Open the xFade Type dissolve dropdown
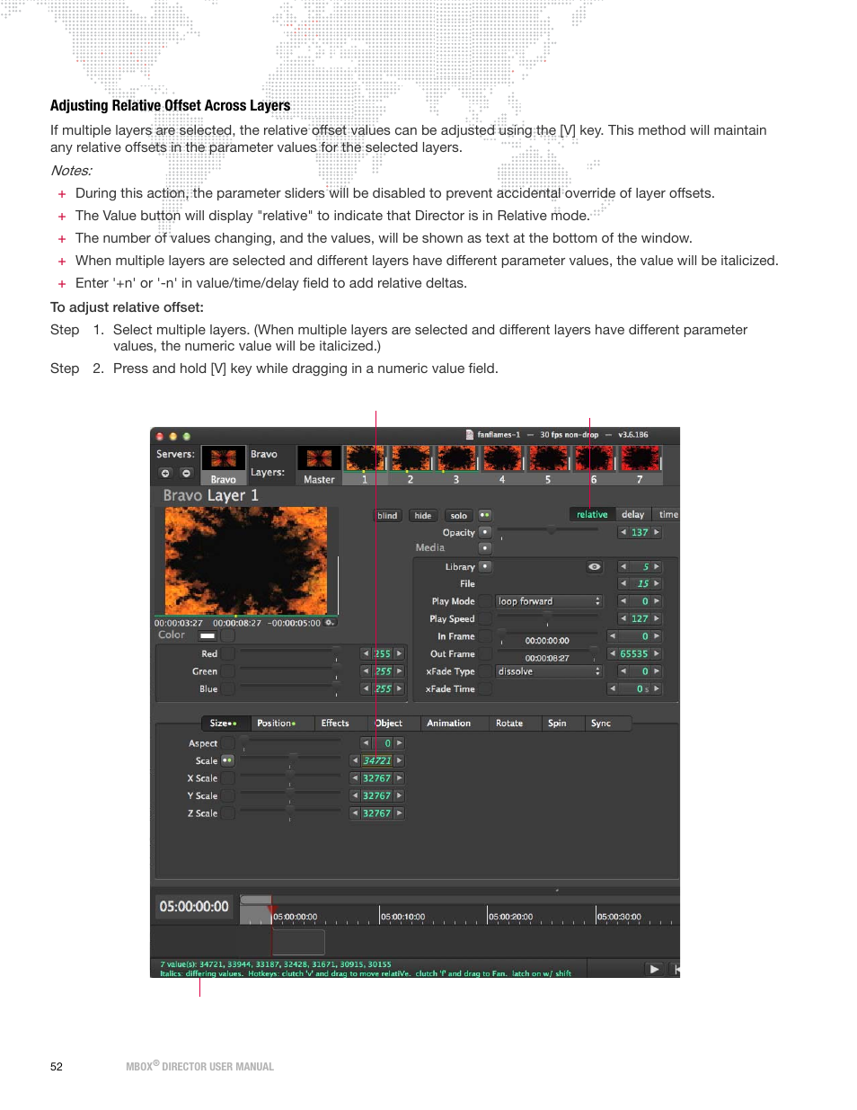The image size is (857, 1110). [549, 671]
